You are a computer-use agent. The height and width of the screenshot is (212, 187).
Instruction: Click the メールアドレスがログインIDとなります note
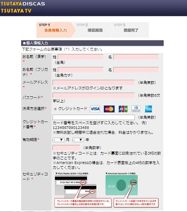point(88,88)
